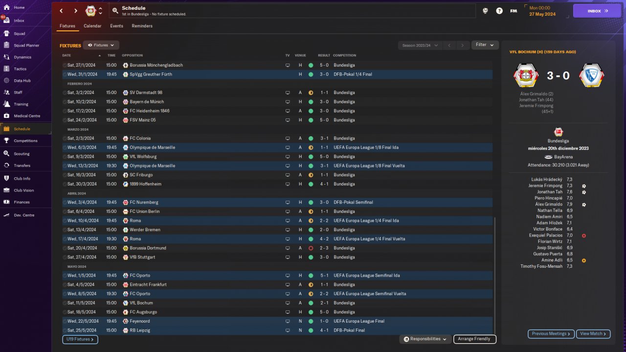626x352 pixels.
Task: Open the Inbox sidebar icon
Action: (x=6, y=21)
